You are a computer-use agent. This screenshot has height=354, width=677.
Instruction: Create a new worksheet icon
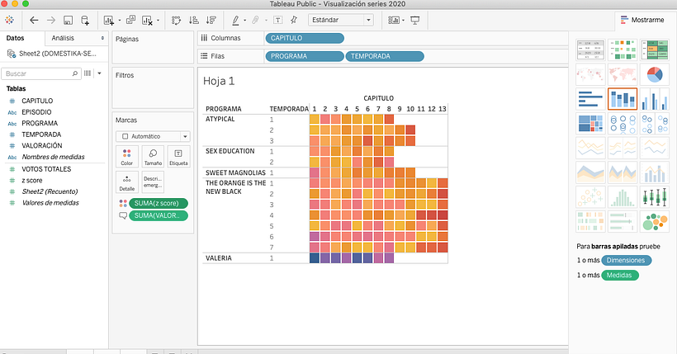[108, 20]
